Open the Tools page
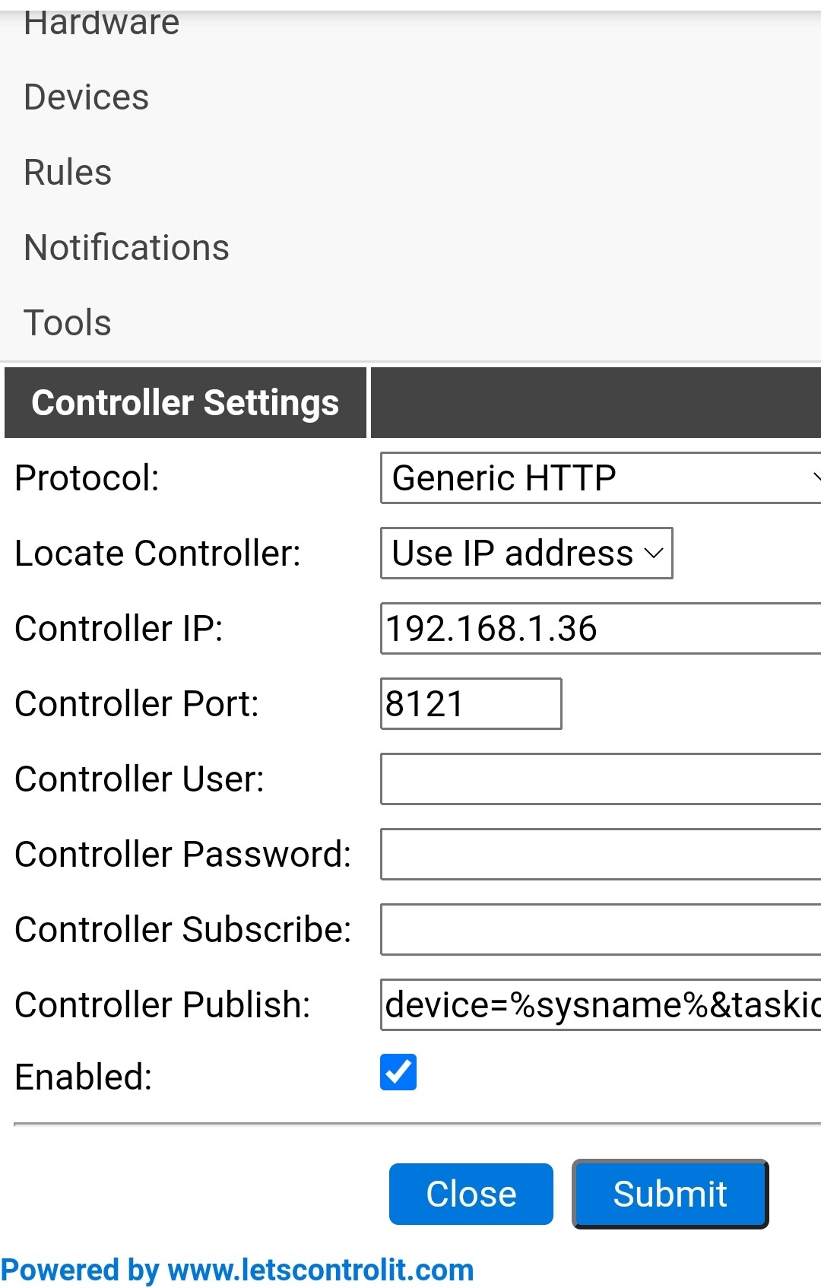Viewport: 821px width, 1288px height. pos(68,323)
